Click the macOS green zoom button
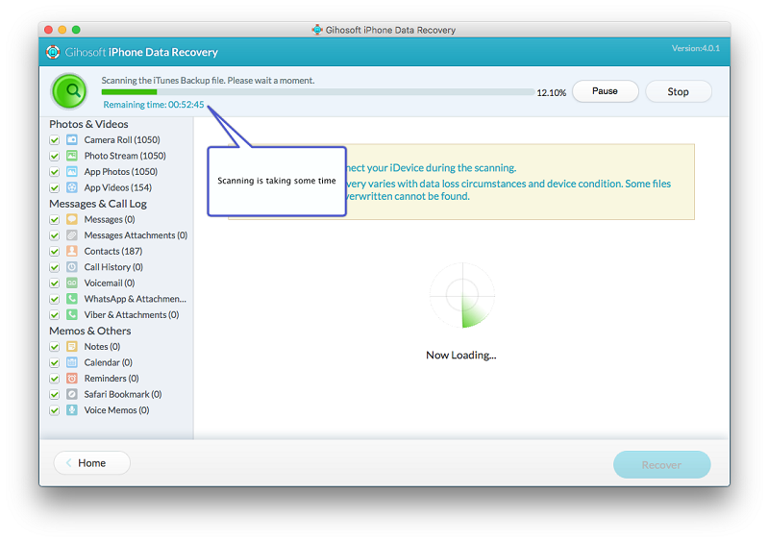The height and width of the screenshot is (542, 769). tap(76, 30)
